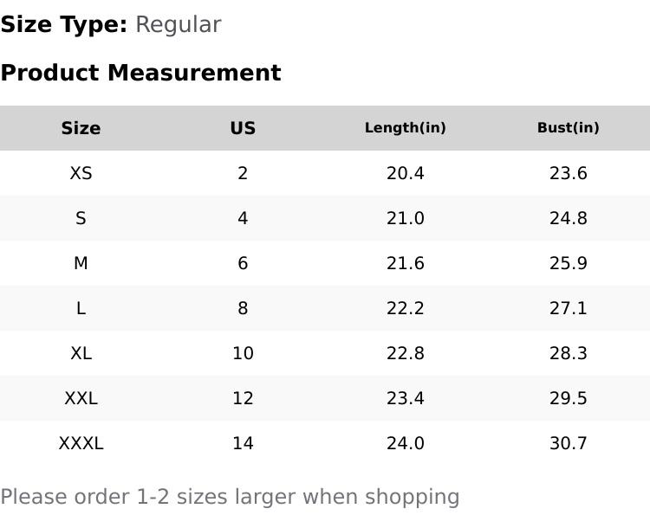Screen dimensions: 650x528
Task: Click the 'order 1-2 sizes larger' note
Action: point(230,497)
